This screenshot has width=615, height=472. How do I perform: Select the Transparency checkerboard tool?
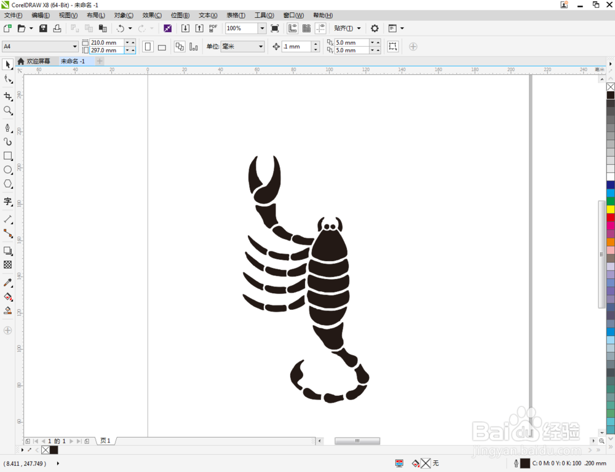click(8, 265)
